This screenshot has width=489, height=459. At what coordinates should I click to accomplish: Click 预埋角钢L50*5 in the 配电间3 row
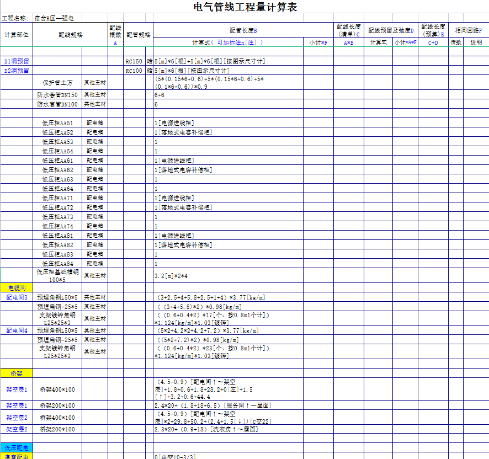[x=57, y=297]
